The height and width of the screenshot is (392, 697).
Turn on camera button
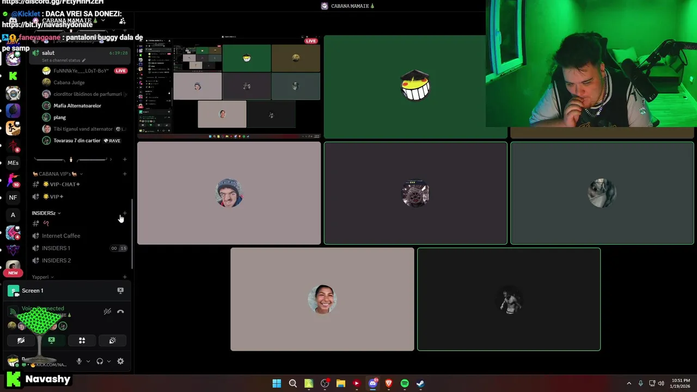coord(21,340)
